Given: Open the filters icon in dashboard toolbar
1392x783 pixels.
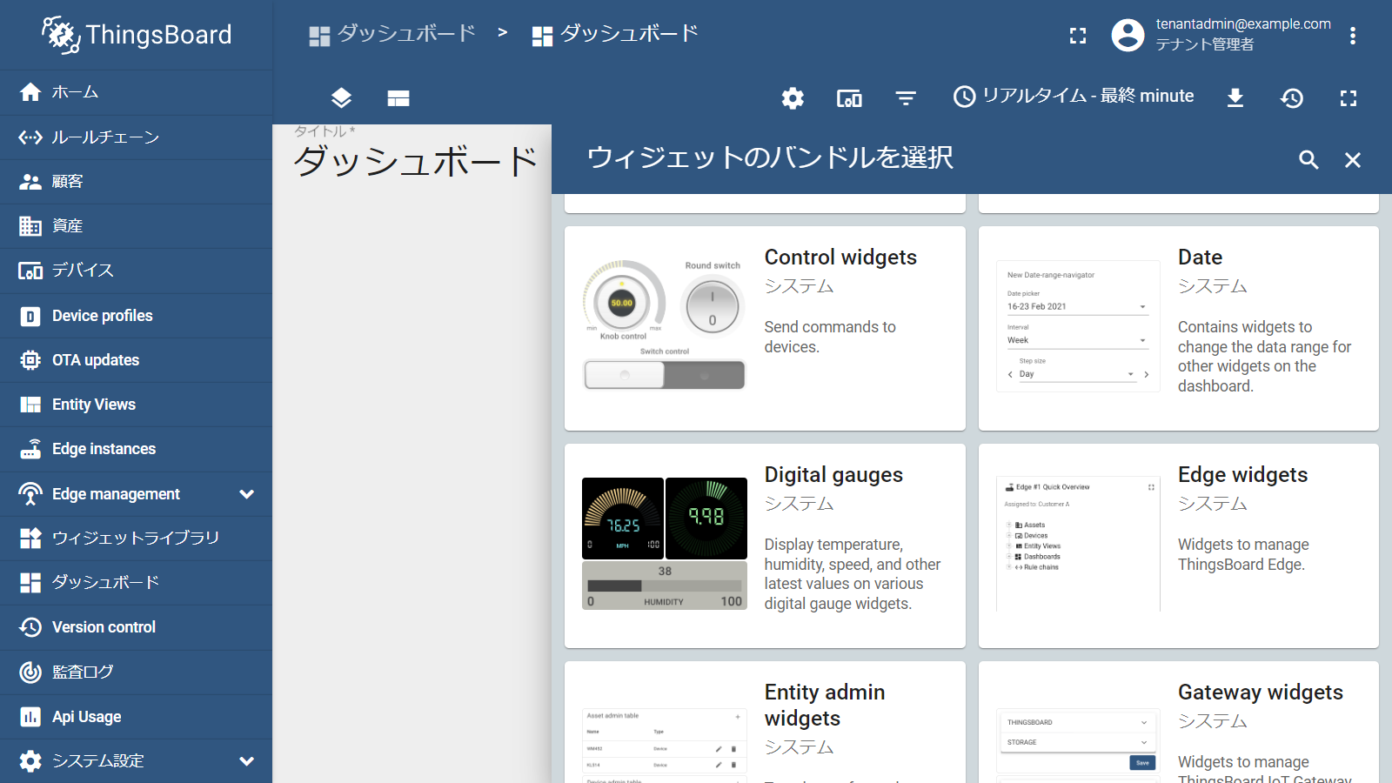Looking at the screenshot, I should click(906, 98).
